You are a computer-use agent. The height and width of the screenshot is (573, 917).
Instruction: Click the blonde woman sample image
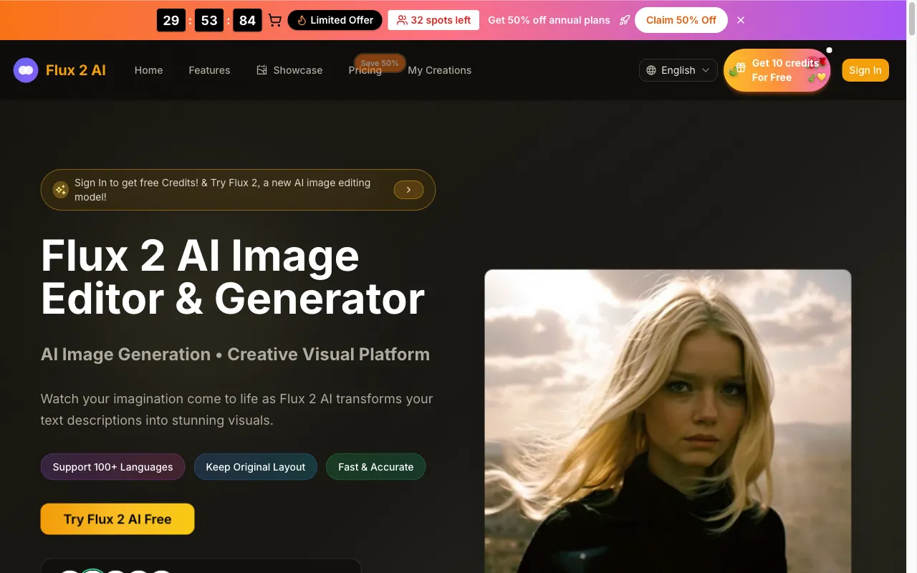(x=668, y=421)
